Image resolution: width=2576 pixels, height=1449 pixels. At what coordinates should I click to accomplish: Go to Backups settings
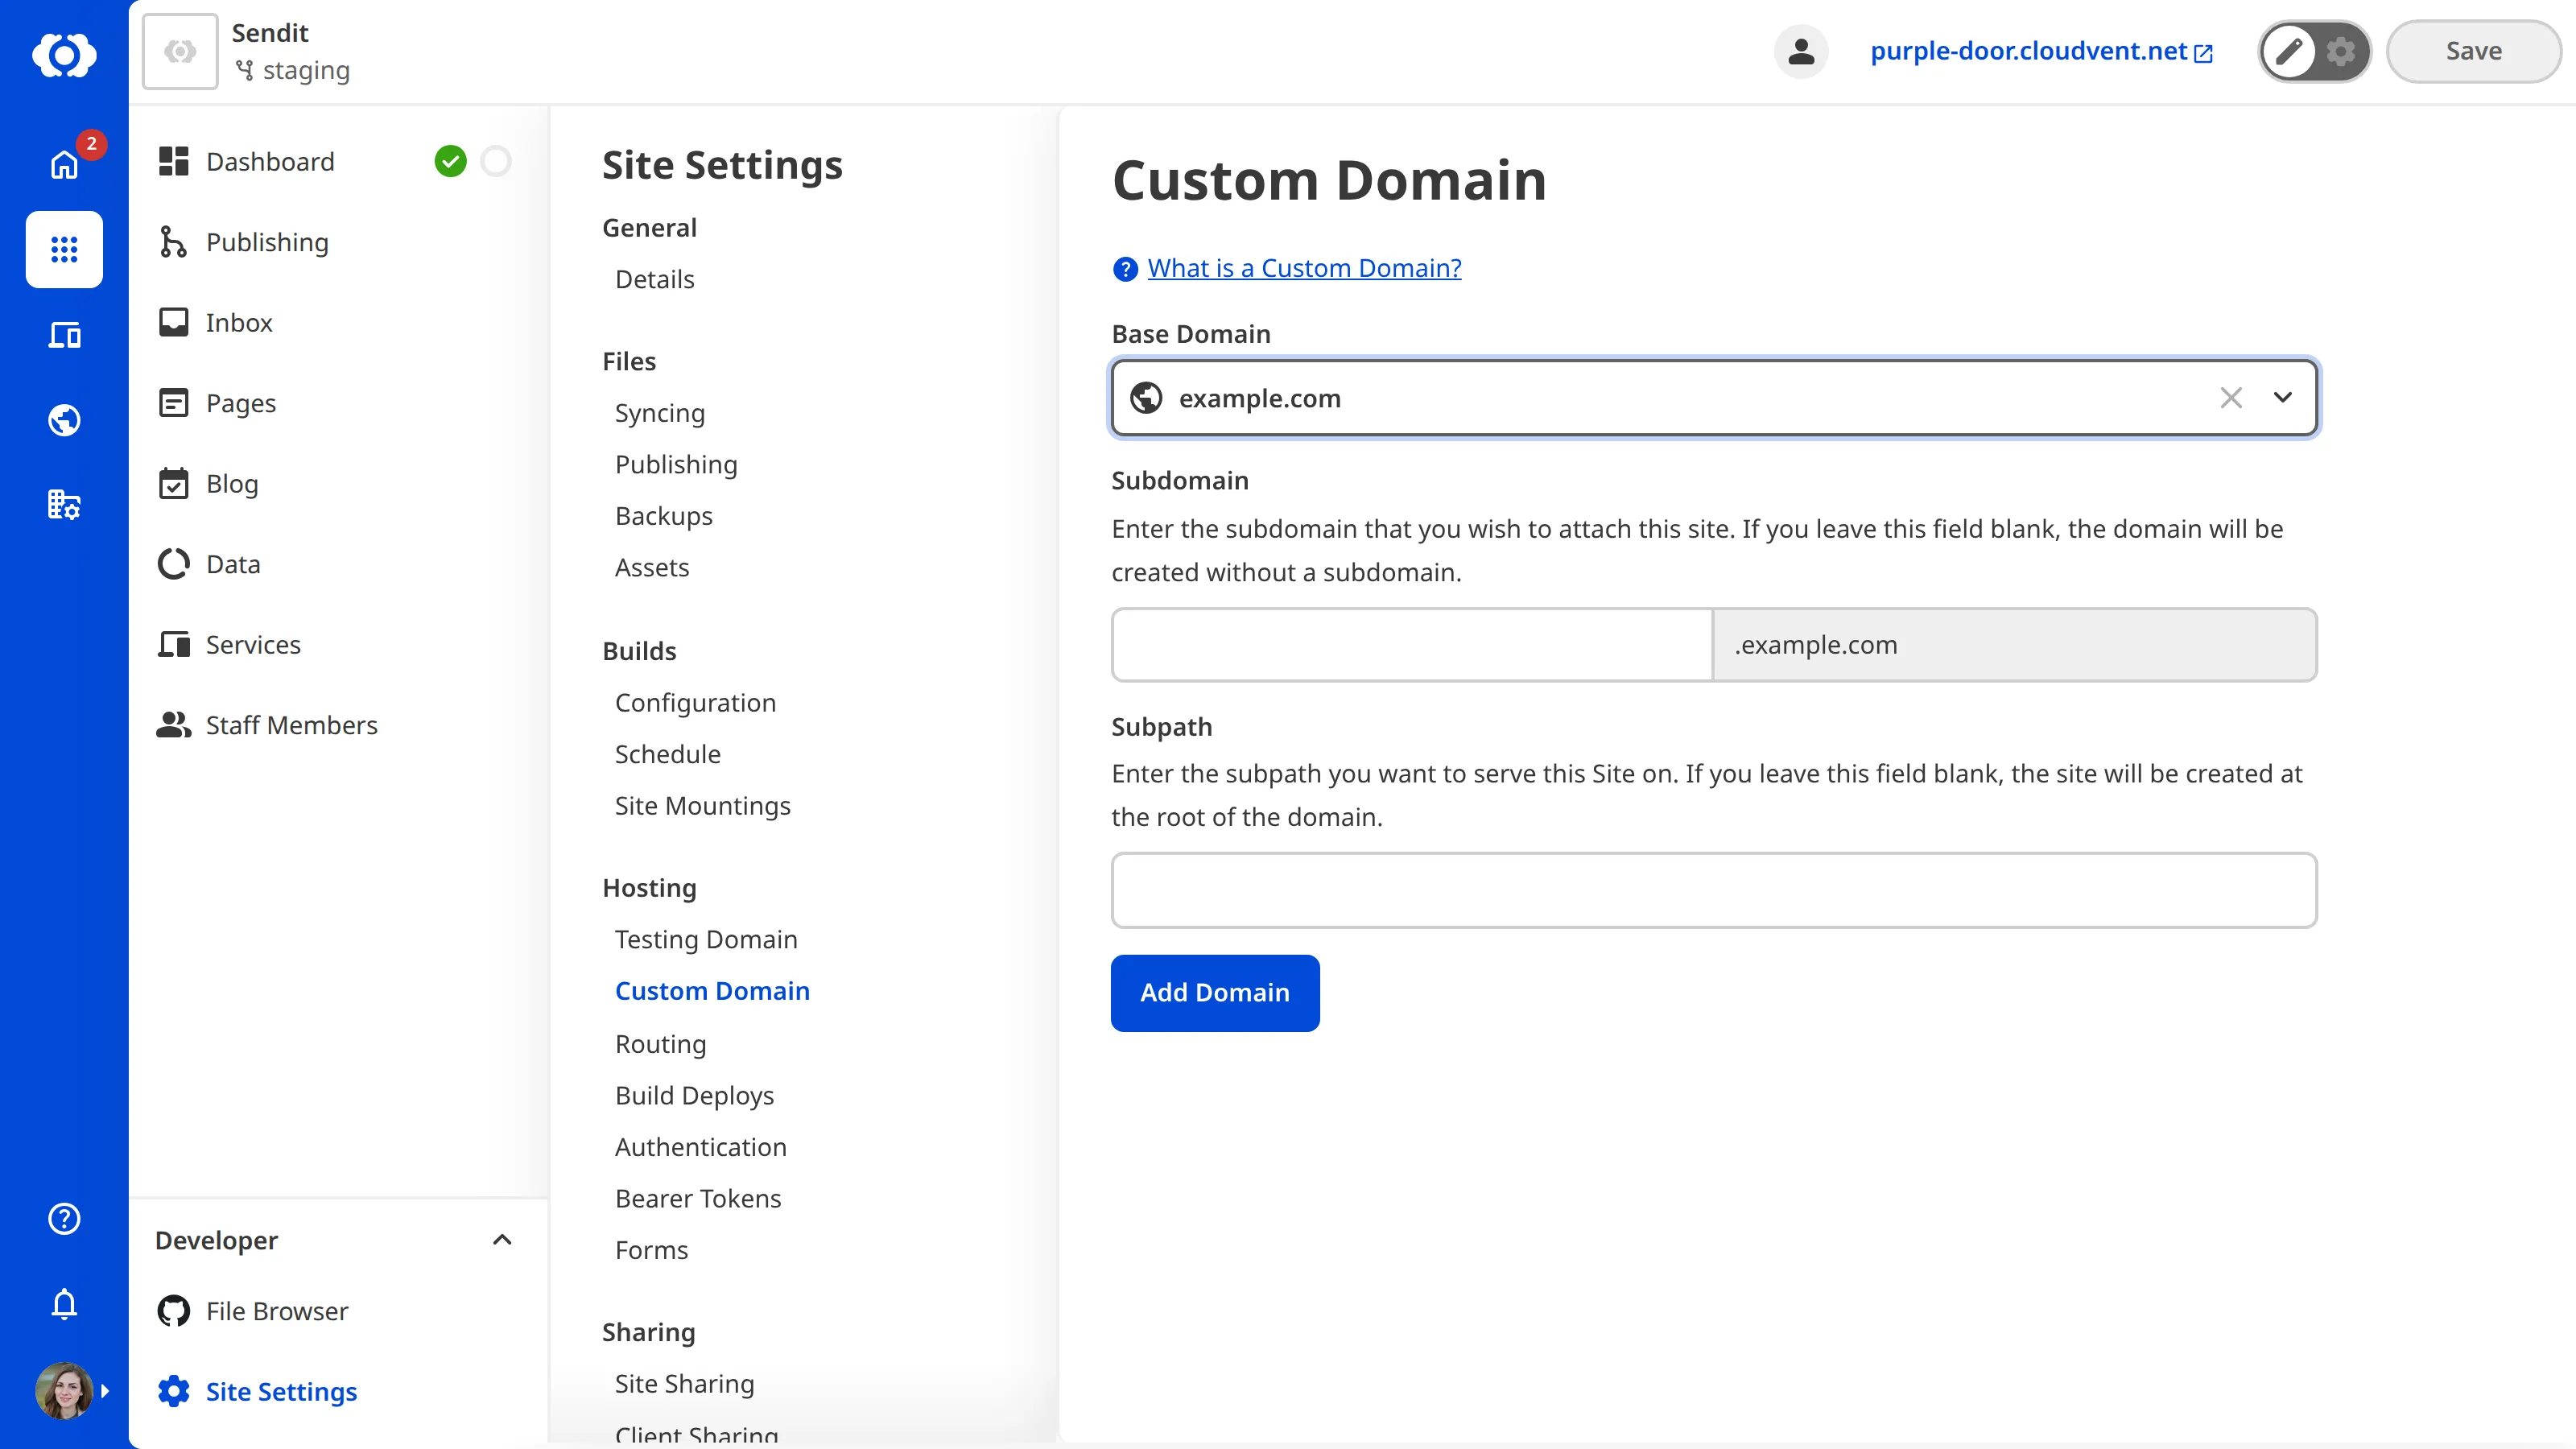pyautogui.click(x=663, y=516)
